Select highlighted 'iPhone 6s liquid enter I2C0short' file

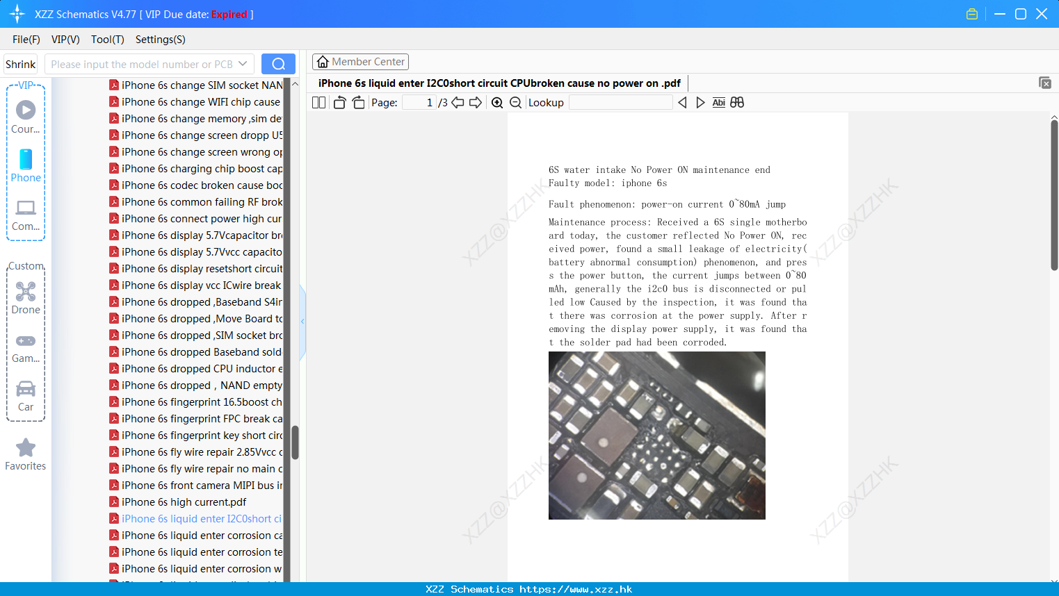(x=196, y=519)
